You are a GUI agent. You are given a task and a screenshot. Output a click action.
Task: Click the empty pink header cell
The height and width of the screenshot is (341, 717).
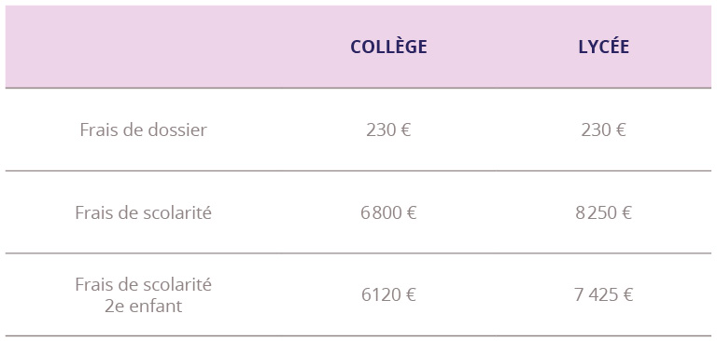(x=143, y=47)
